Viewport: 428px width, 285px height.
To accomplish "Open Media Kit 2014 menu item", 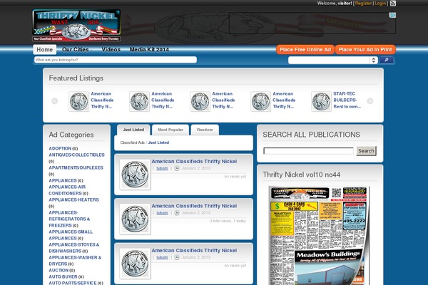I will 149,50.
